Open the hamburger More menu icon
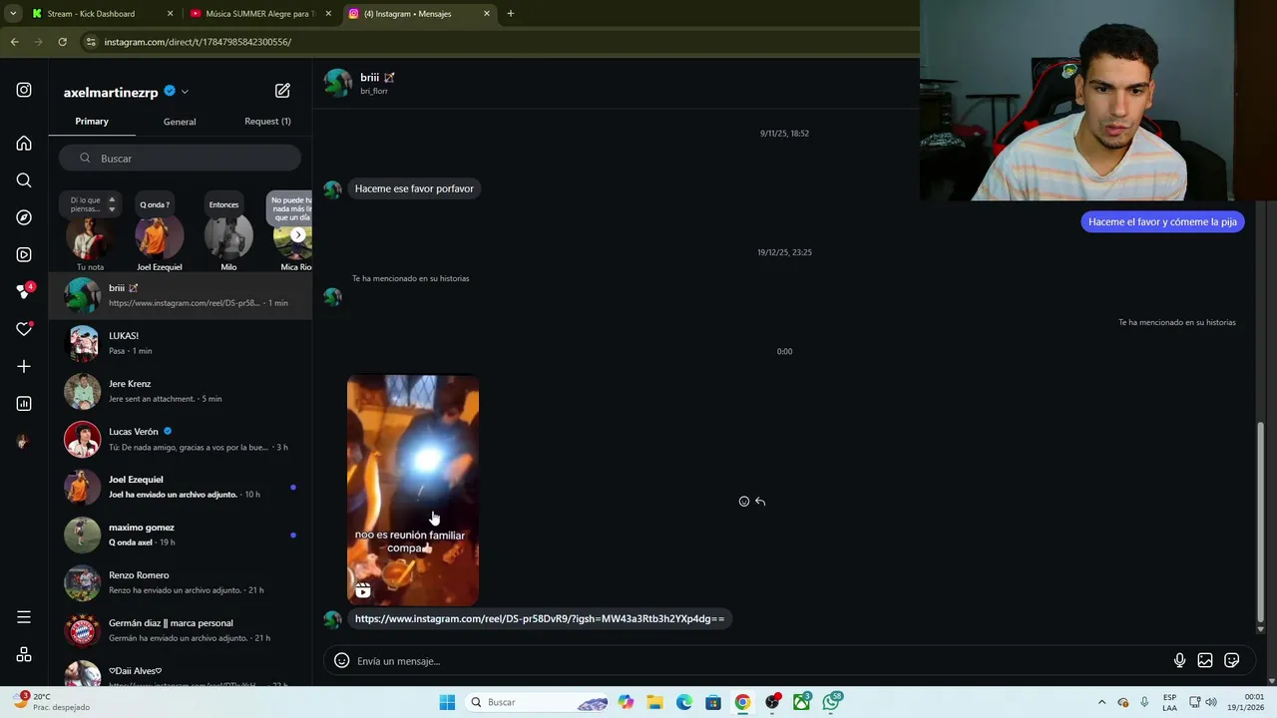 (24, 617)
